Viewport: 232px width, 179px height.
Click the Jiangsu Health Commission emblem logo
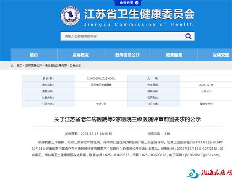click(x=70, y=16)
